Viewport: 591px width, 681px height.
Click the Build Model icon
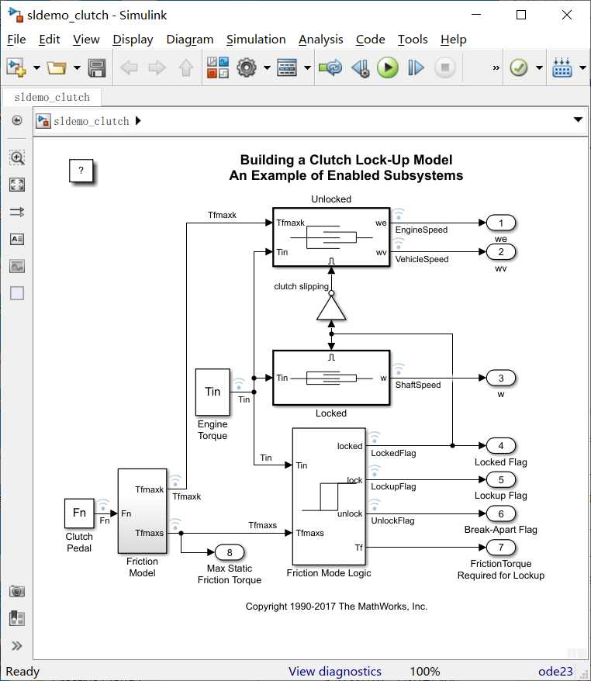[562, 67]
